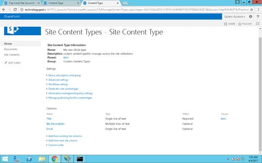
Task: Go back with browser back arrow
Action: [x=4, y=10]
